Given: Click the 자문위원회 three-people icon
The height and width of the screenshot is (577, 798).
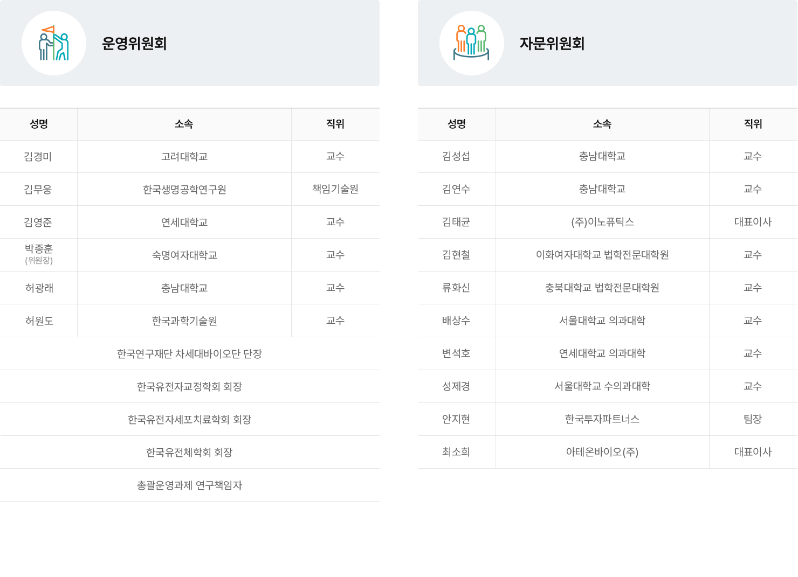Looking at the screenshot, I should 471,43.
